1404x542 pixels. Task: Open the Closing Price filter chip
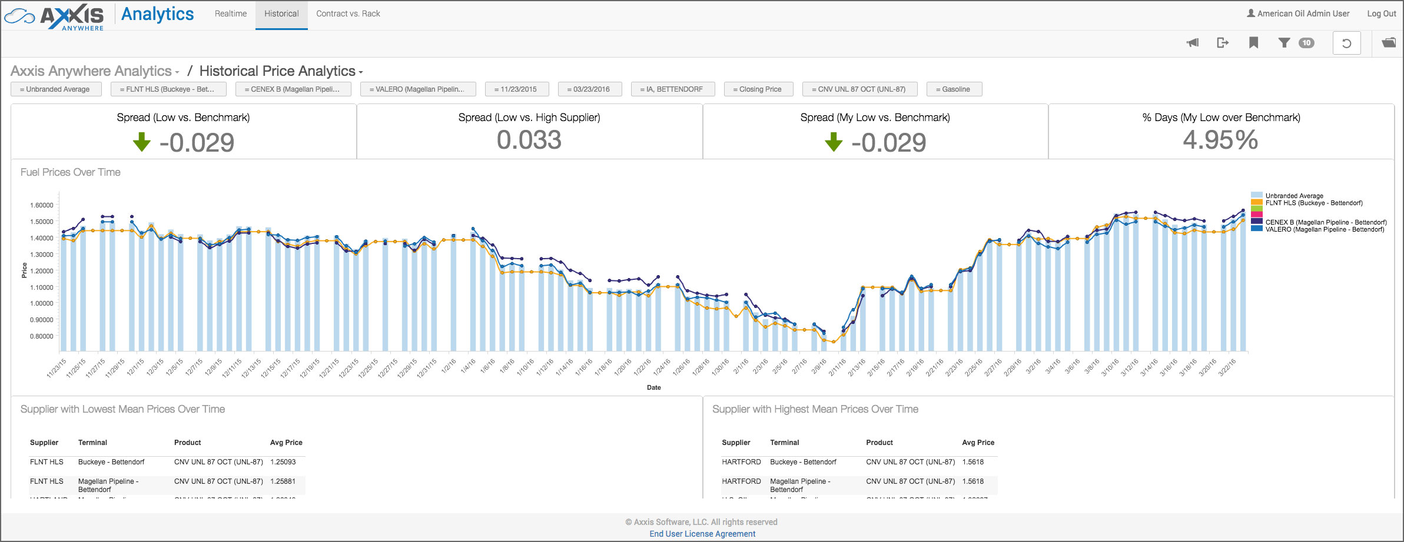[759, 89]
